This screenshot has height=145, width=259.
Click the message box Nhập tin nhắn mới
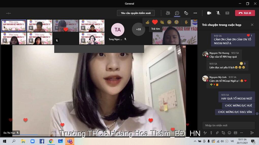point(229,126)
